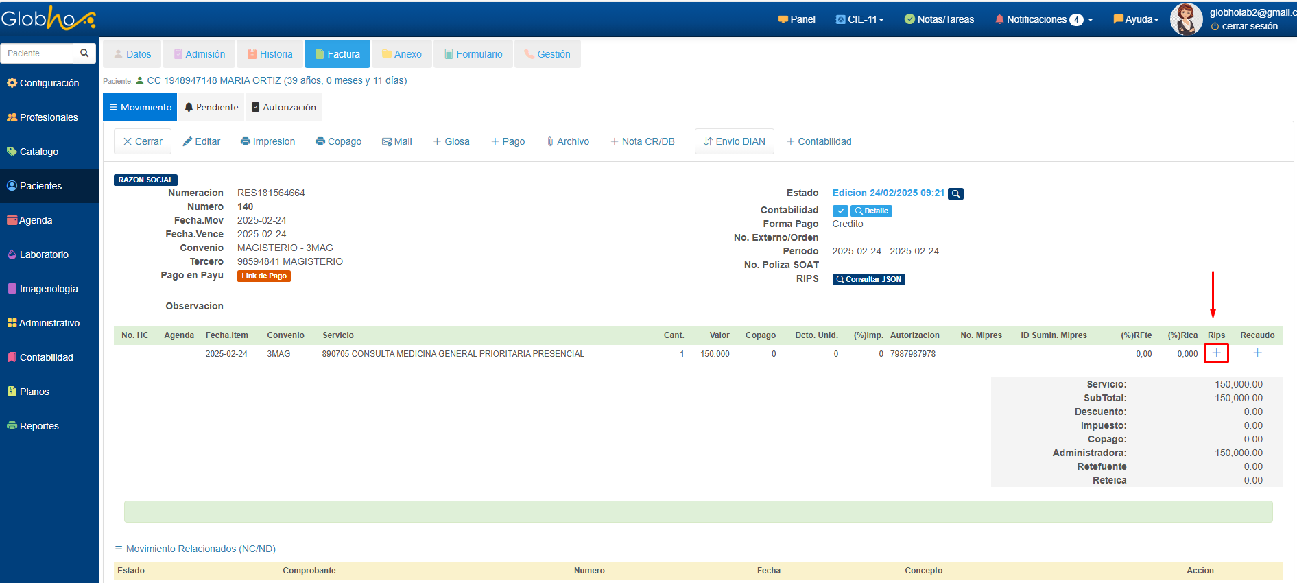Attach a file using Archivo
1297x583 pixels.
coord(568,141)
